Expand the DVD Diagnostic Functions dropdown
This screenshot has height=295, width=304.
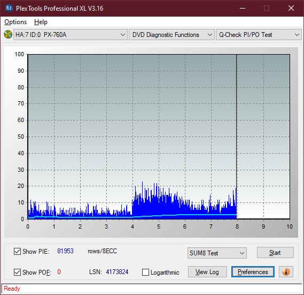tap(172, 35)
